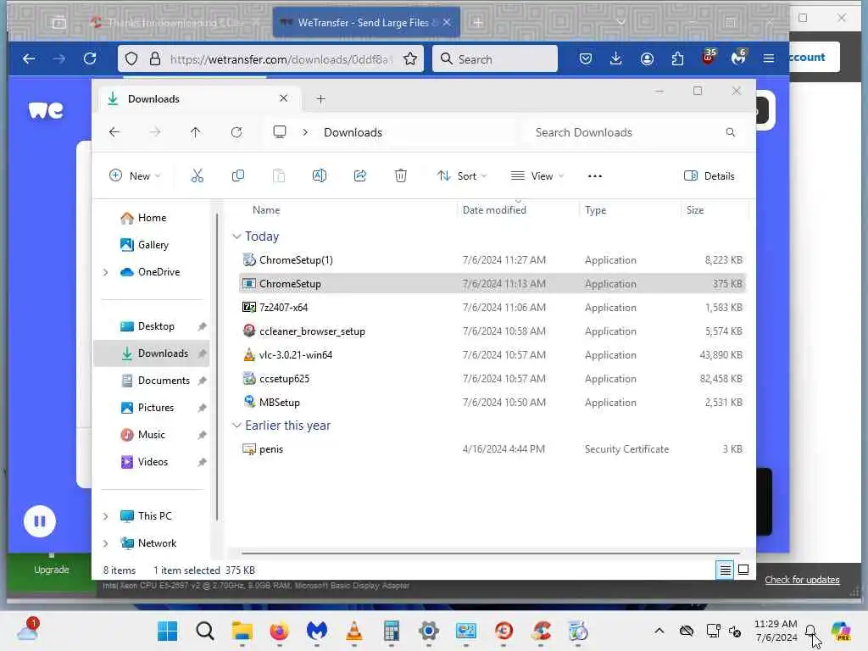The width and height of the screenshot is (868, 651).
Task: Open Firefox account icon
Action: click(647, 58)
